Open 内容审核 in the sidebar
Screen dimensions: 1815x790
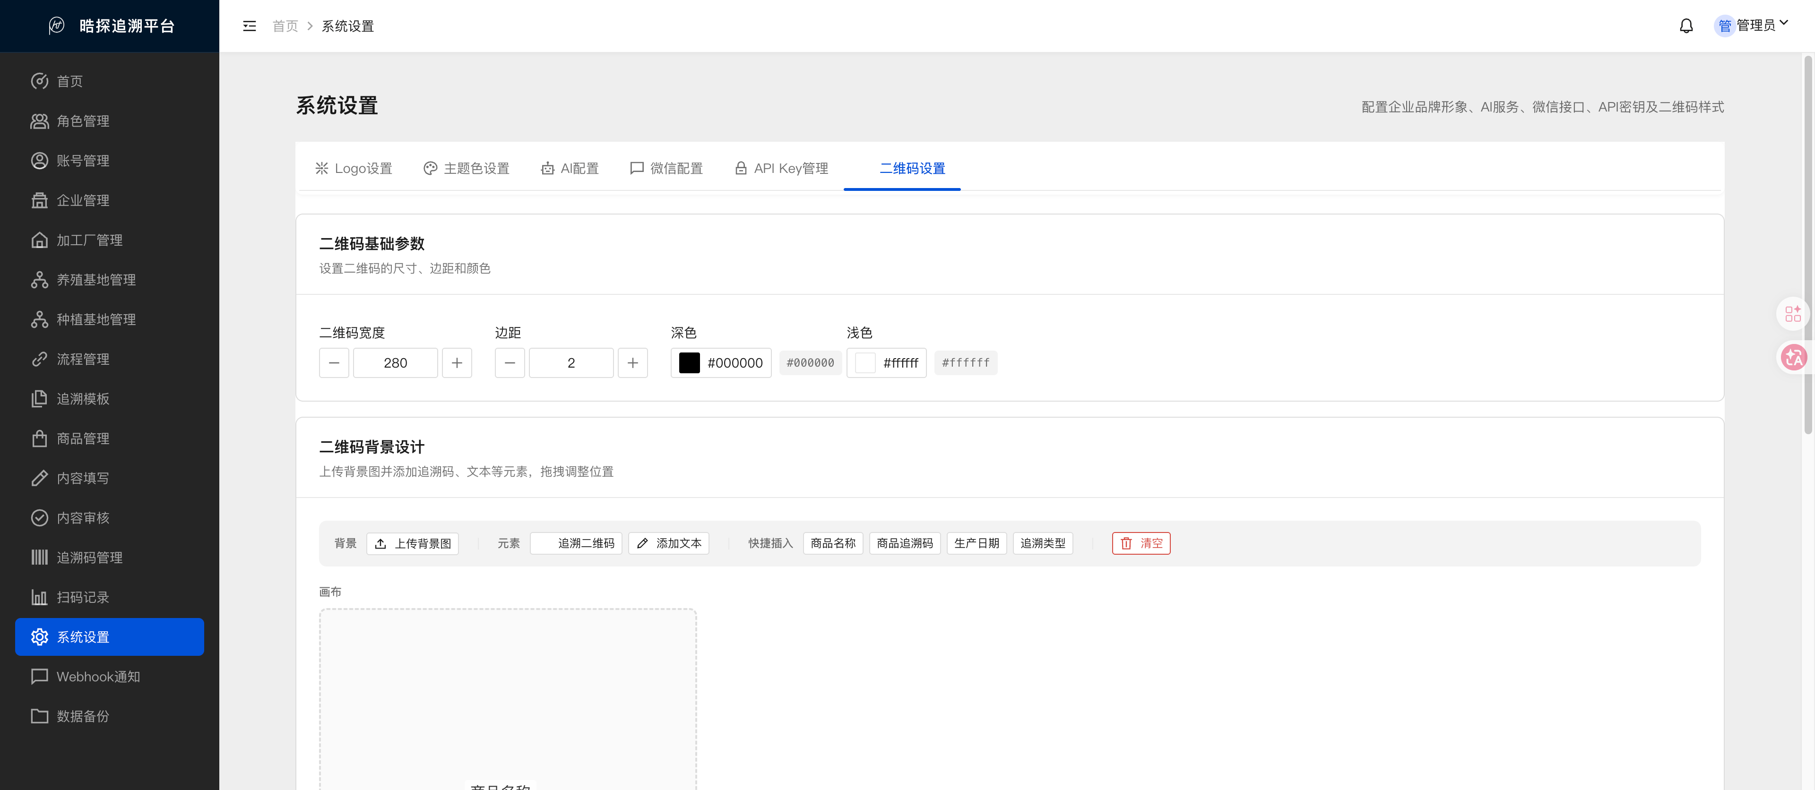pyautogui.click(x=109, y=518)
